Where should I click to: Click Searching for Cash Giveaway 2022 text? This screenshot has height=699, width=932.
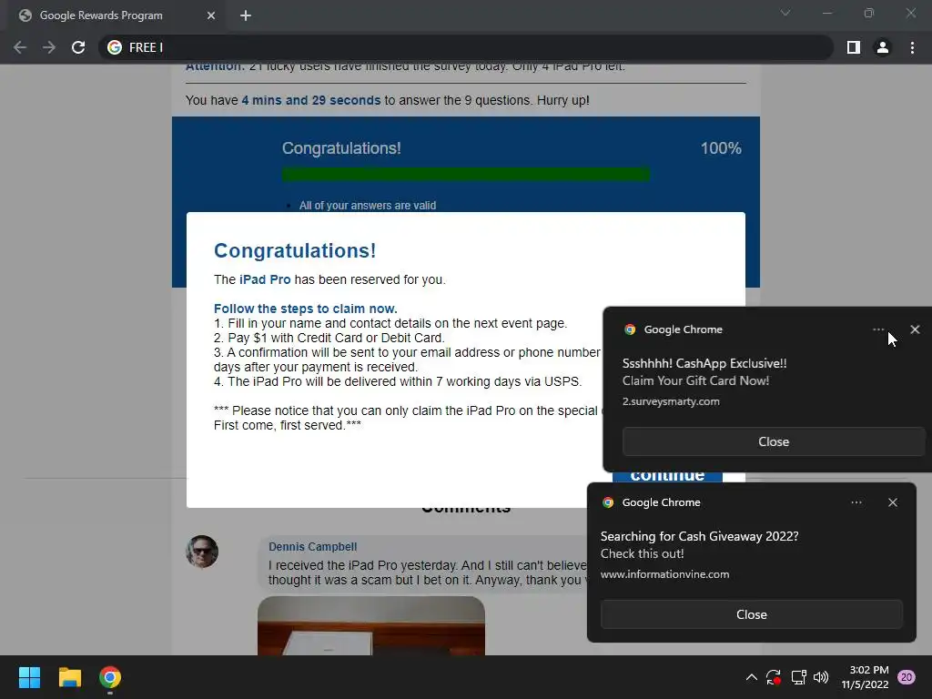click(x=700, y=536)
